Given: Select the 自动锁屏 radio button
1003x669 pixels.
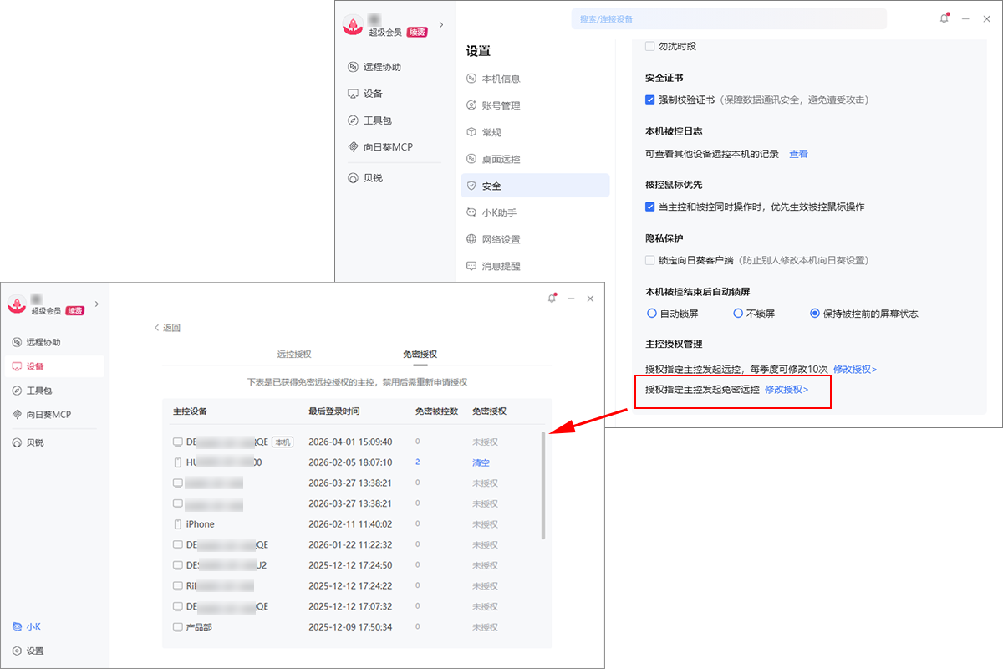Looking at the screenshot, I should (652, 313).
